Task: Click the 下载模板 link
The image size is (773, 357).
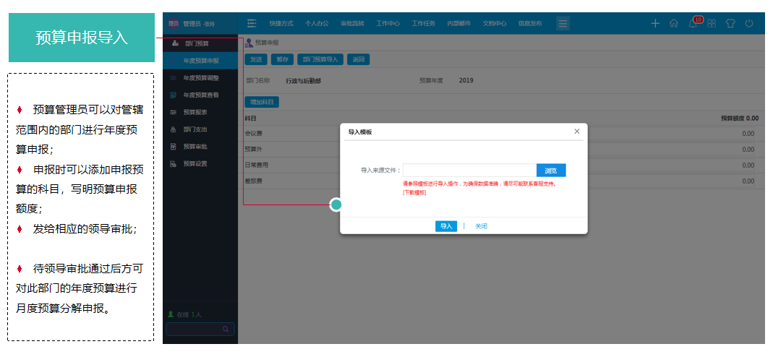Action: click(414, 192)
